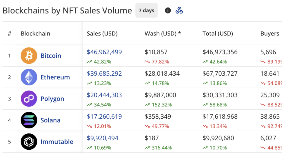Image resolution: width=286 pixels, height=153 pixels.
Task: Open Polygon sales value $20,444,303
Action: click(x=104, y=95)
